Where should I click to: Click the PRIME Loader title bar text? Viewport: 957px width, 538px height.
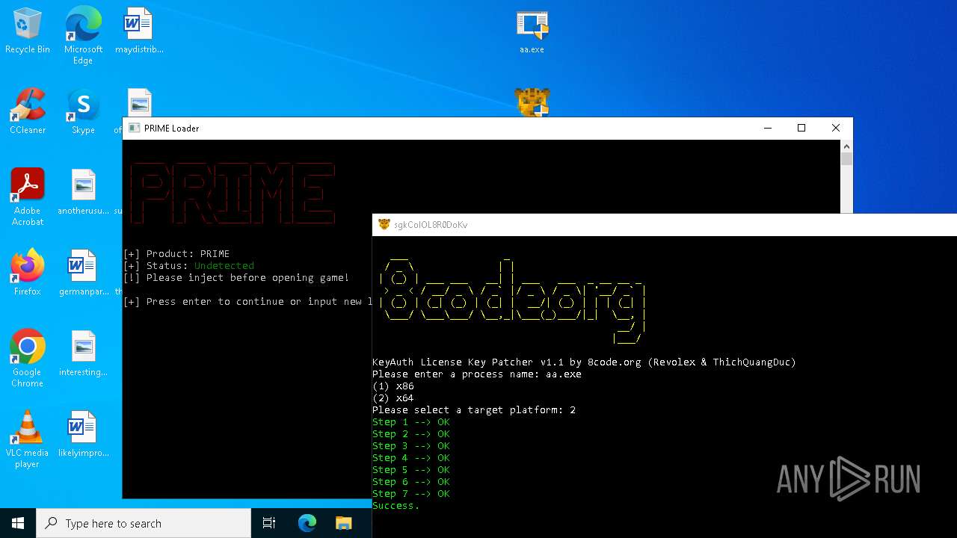pos(172,128)
